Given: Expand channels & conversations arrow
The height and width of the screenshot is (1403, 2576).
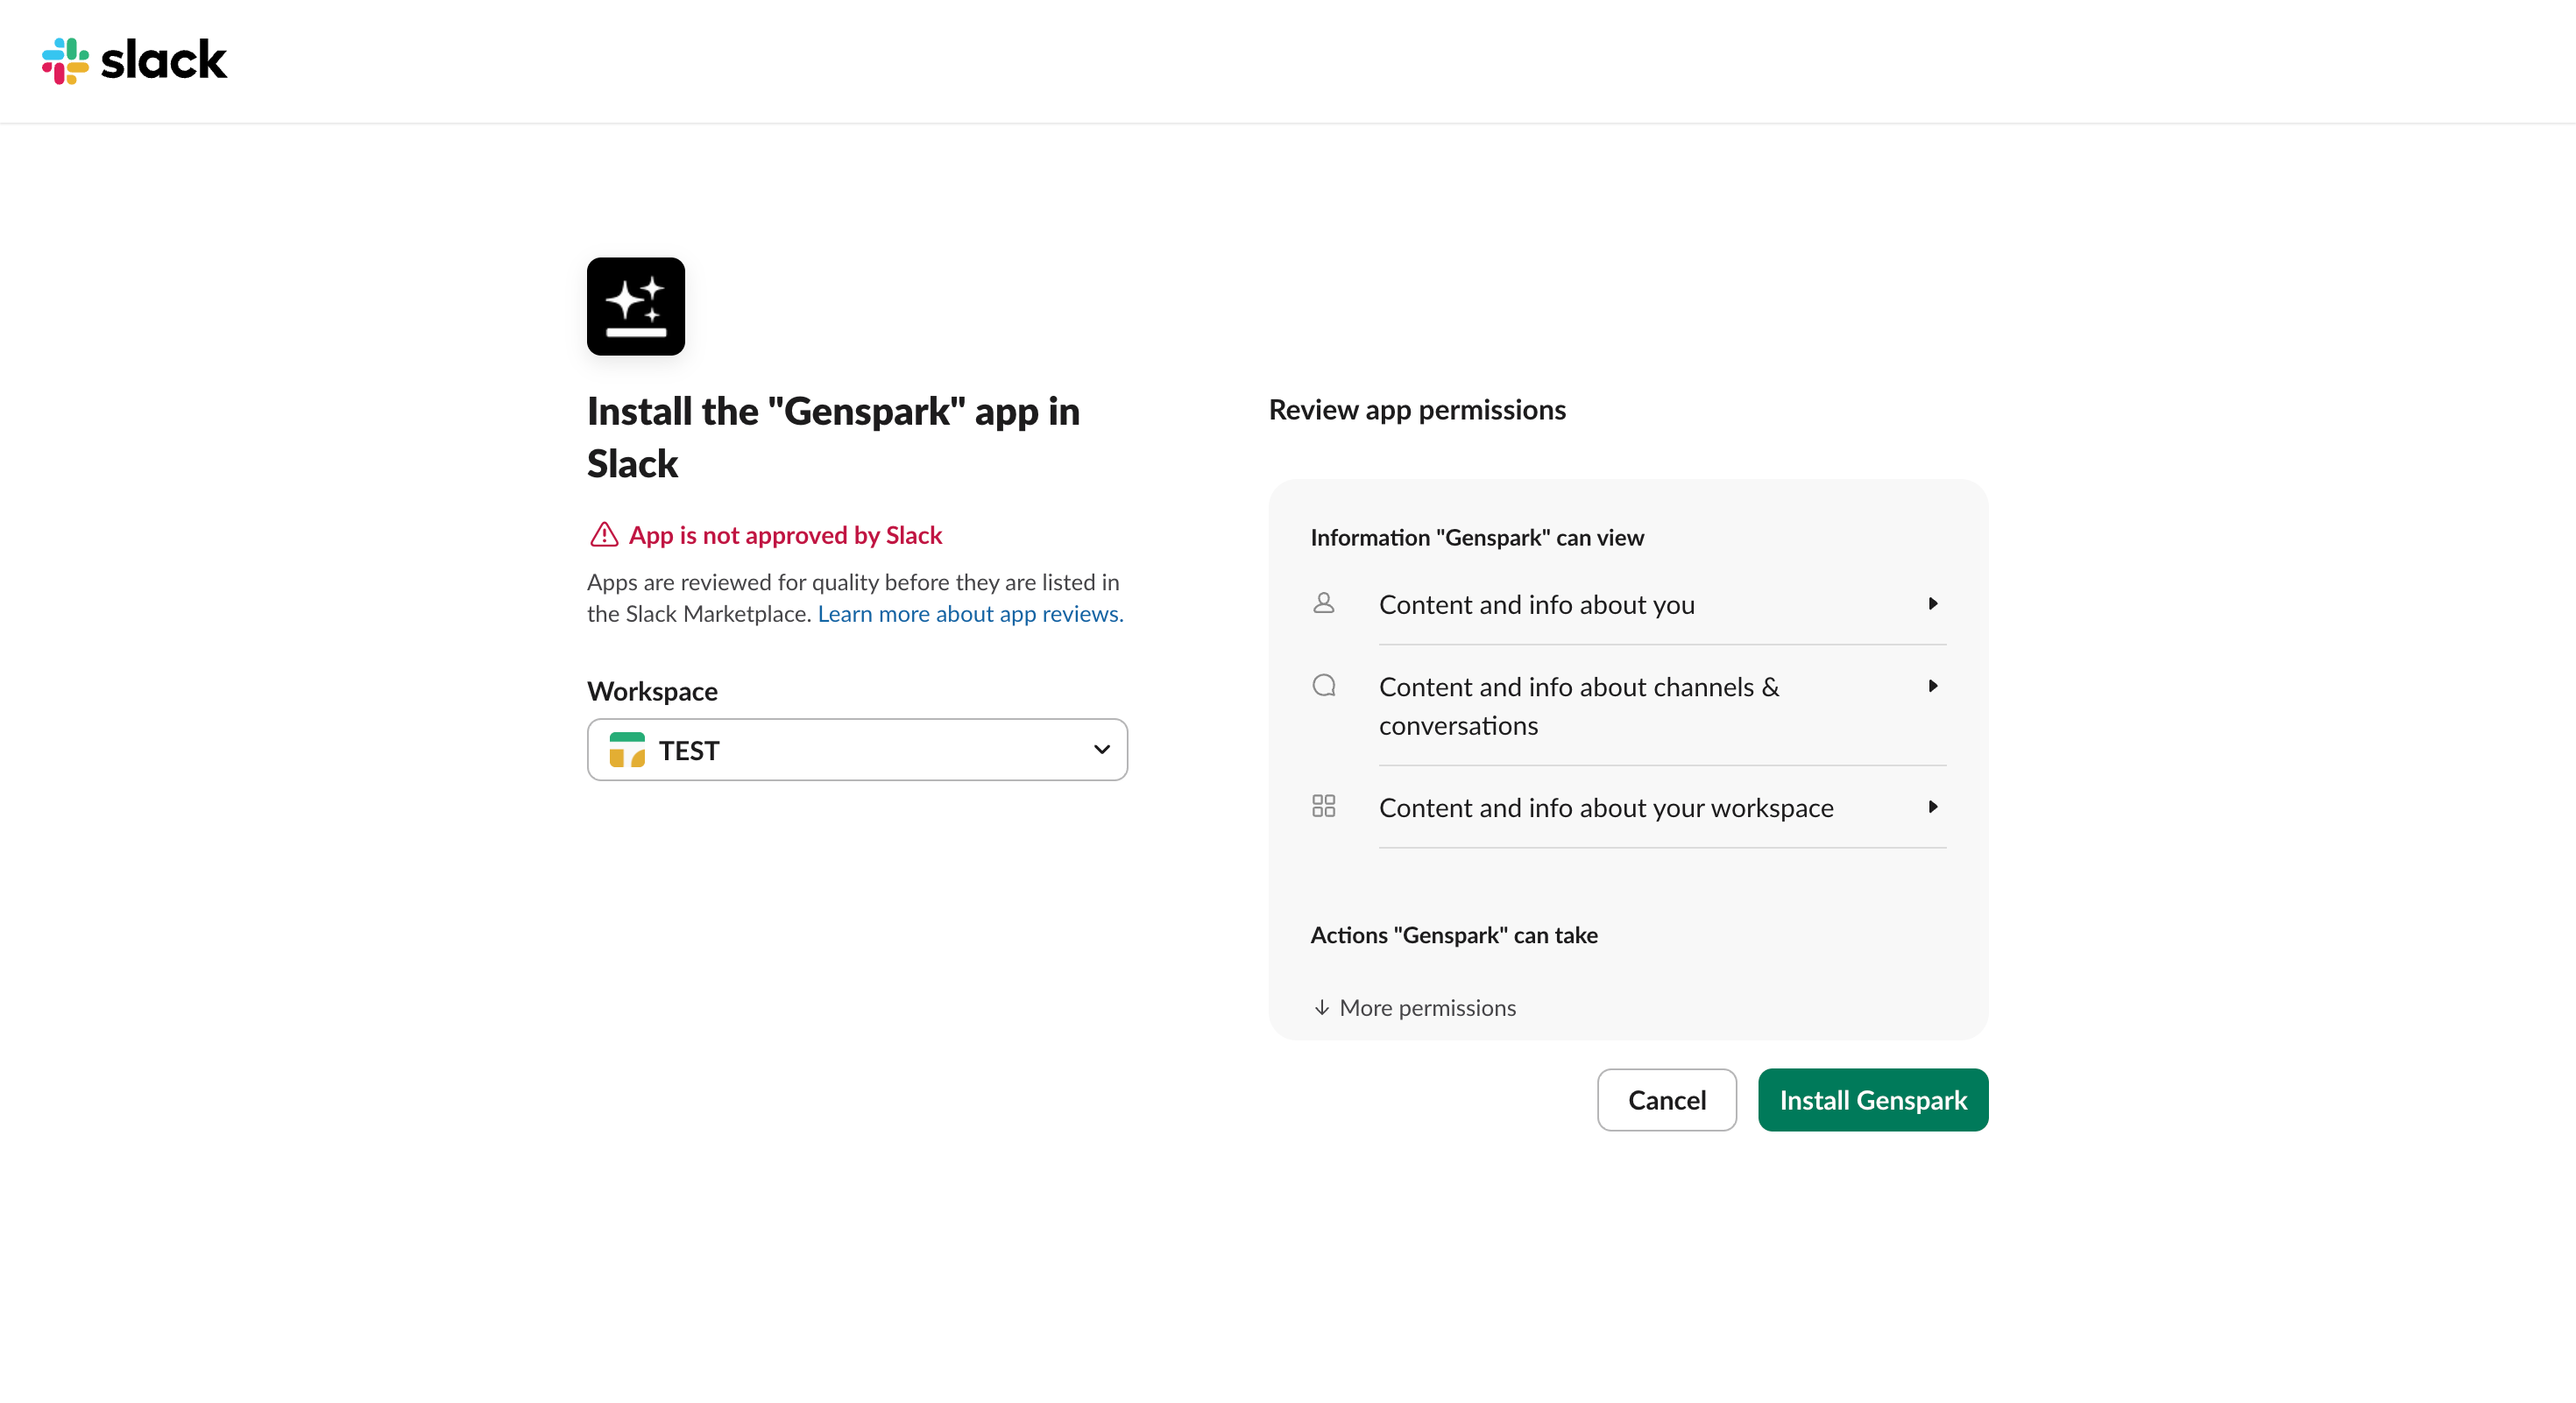Looking at the screenshot, I should [x=1932, y=686].
